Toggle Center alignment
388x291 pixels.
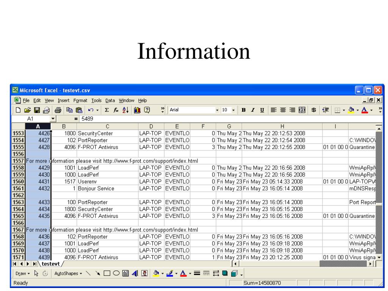coord(283,110)
